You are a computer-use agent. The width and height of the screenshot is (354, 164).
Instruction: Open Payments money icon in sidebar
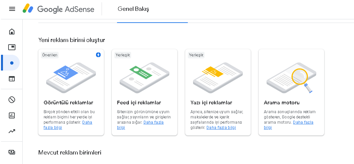click(12, 152)
